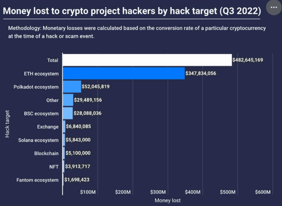Select the Solana ecosystem bar

(x=63, y=140)
